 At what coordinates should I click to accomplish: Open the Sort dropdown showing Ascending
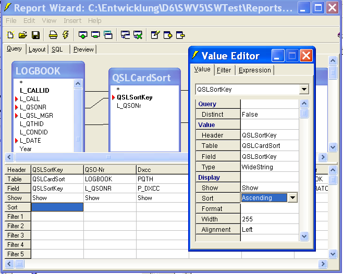tap(293, 198)
